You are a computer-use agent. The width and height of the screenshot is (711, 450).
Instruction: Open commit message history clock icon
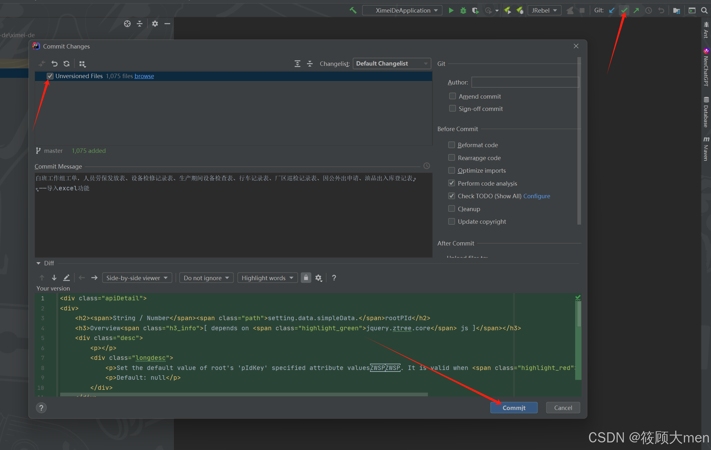tap(427, 166)
